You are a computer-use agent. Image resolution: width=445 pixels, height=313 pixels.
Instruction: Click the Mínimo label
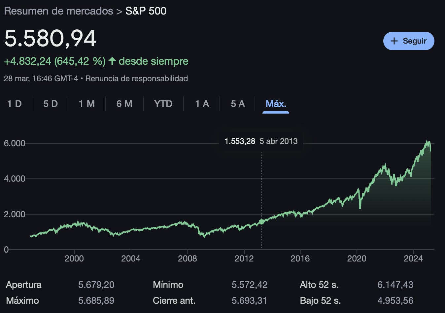(x=168, y=285)
